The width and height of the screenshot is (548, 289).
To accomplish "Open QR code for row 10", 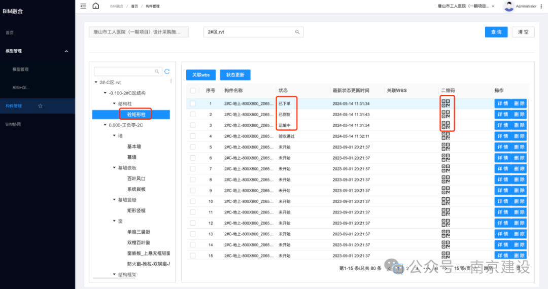I will point(446,201).
